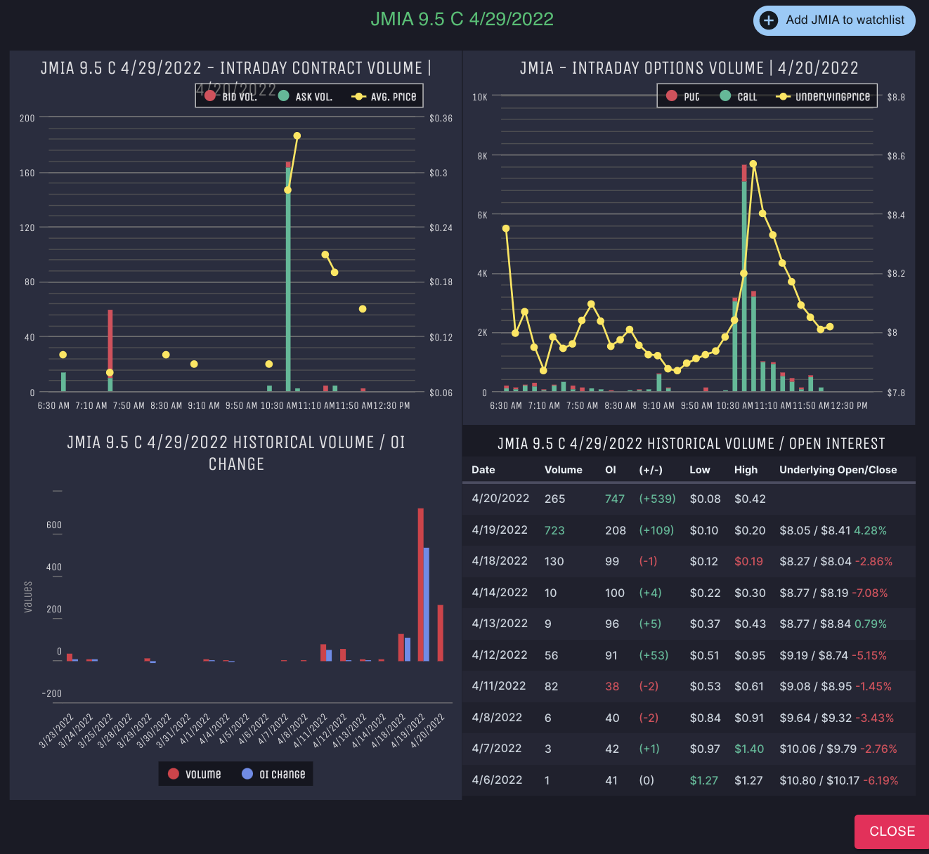Select the (+/-) column header
The height and width of the screenshot is (854, 929).
click(651, 470)
